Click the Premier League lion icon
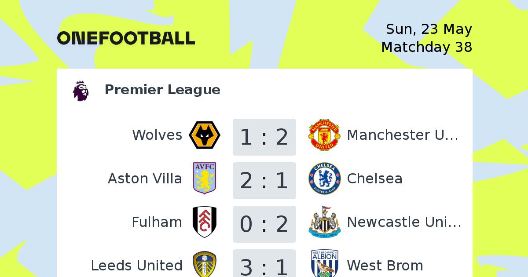This screenshot has height=277, width=528. click(81, 91)
